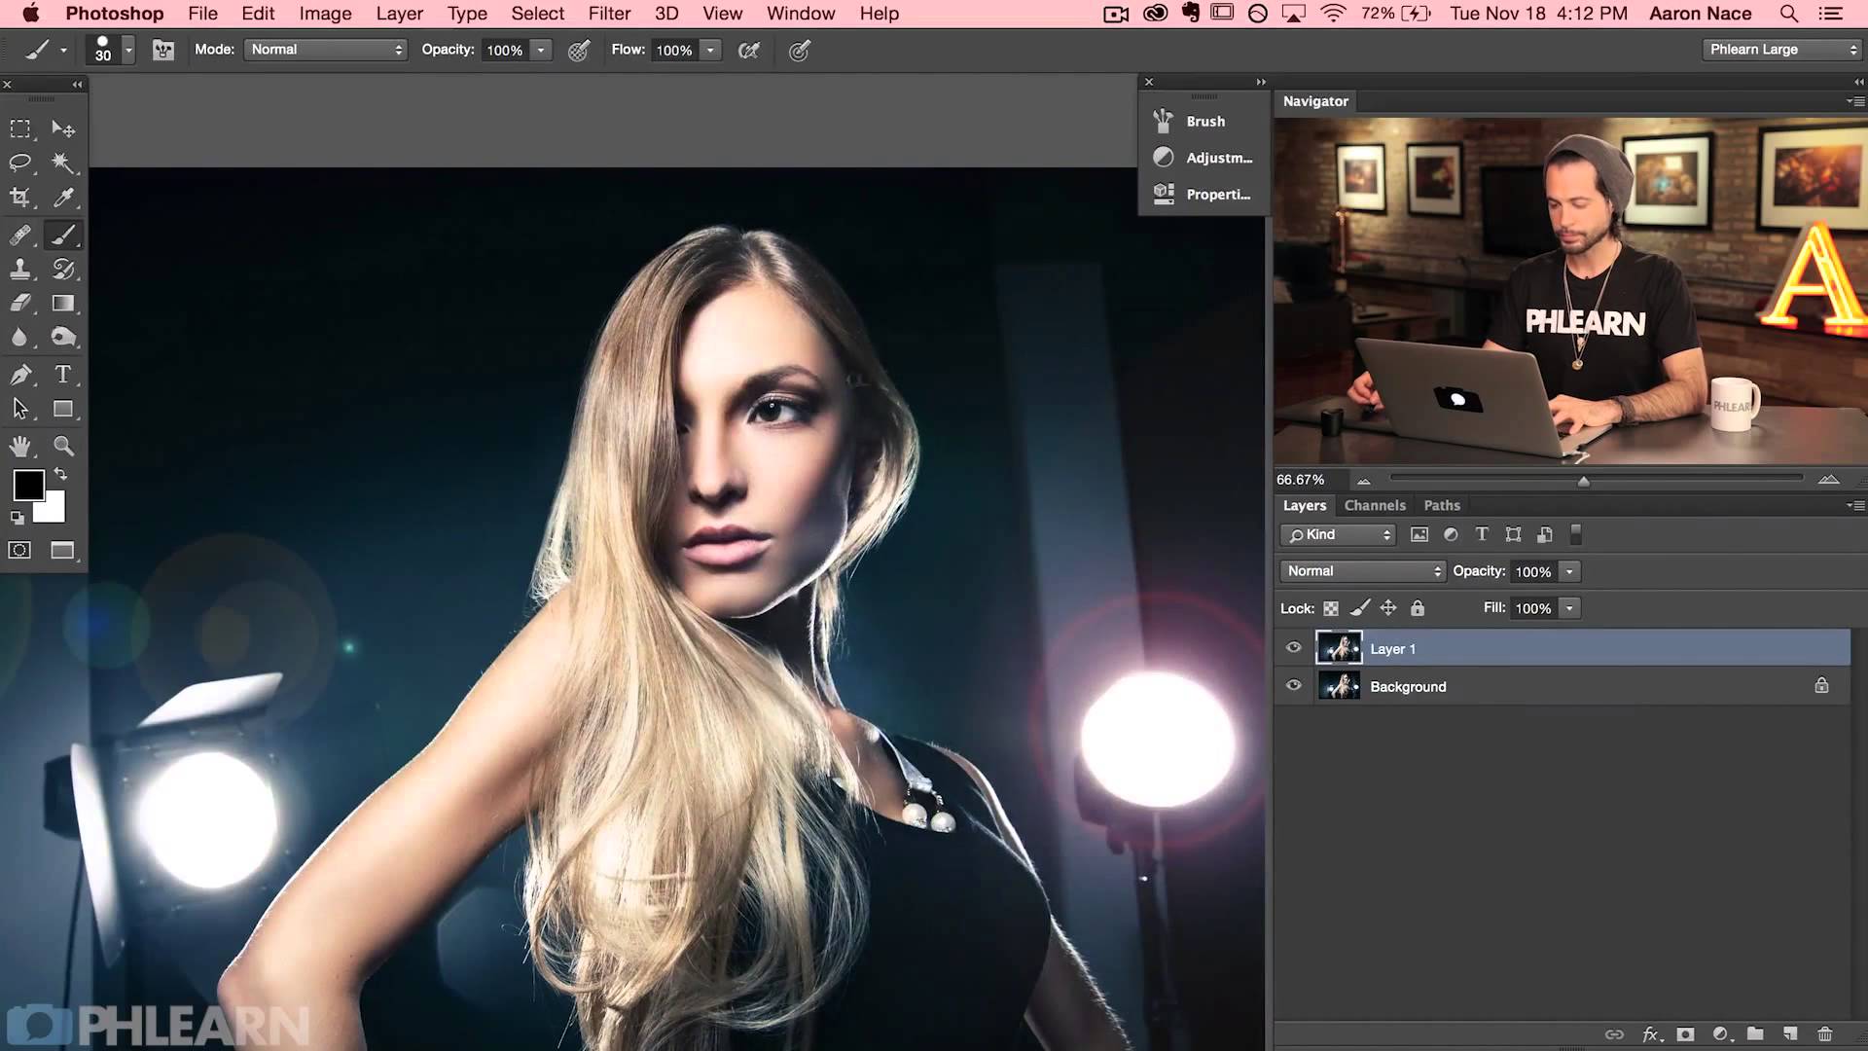1868x1051 pixels.
Task: Open the Layer menu
Action: point(399,14)
